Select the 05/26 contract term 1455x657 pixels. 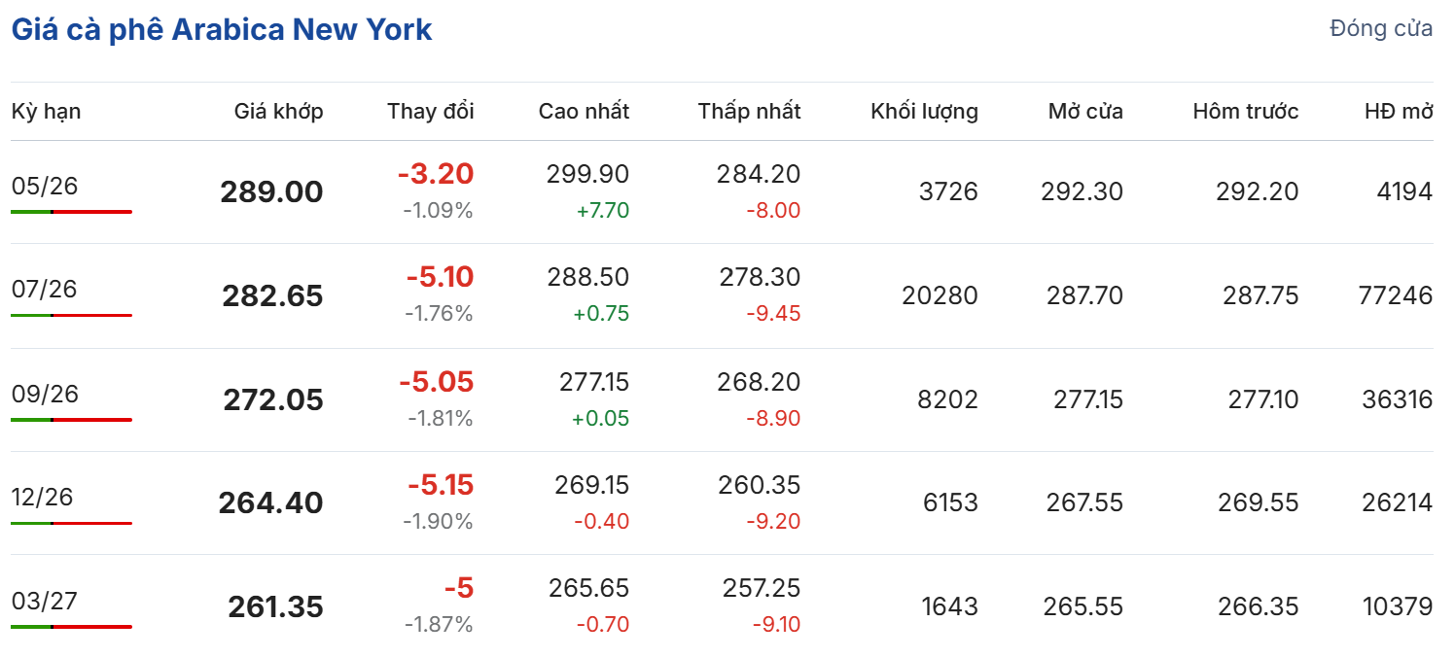coord(44,186)
